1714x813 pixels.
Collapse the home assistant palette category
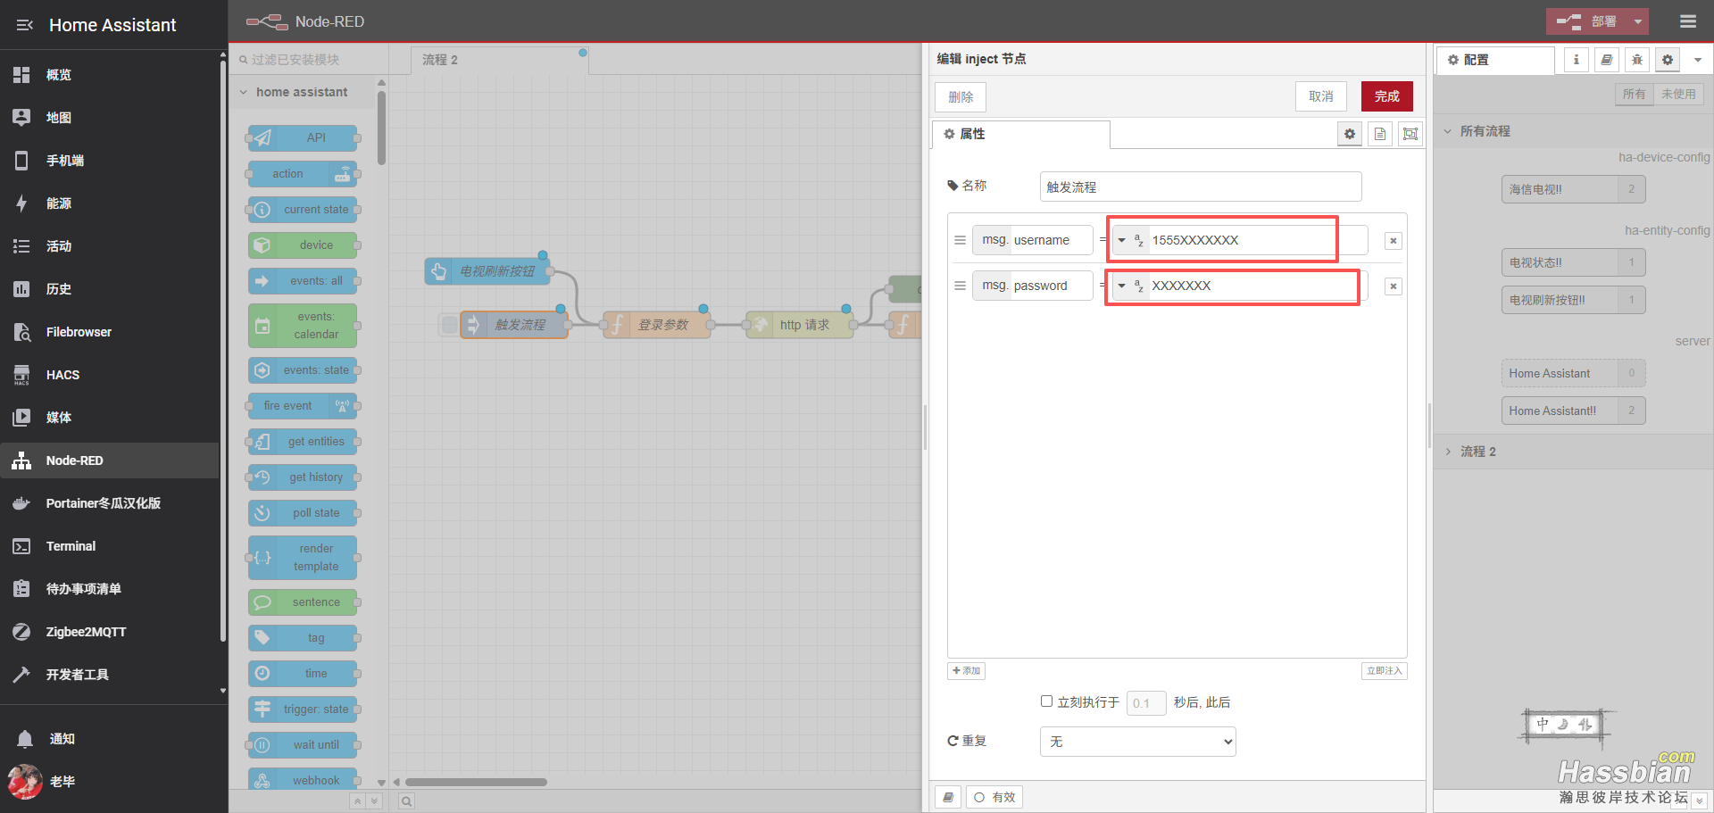point(244,92)
